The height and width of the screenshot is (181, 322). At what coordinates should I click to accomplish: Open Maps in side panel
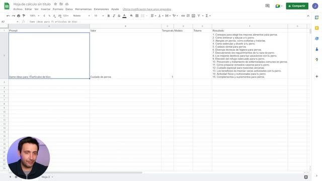click(x=316, y=59)
